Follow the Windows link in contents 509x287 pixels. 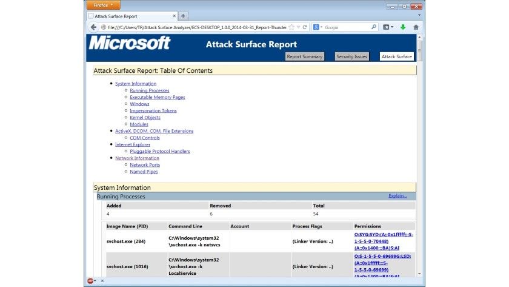tap(139, 104)
